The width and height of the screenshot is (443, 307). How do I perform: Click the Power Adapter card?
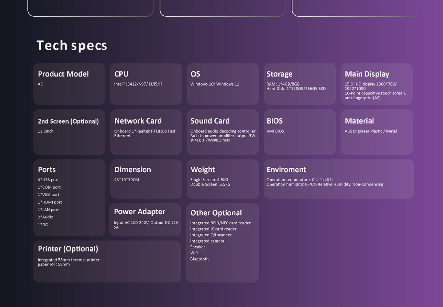click(145, 219)
